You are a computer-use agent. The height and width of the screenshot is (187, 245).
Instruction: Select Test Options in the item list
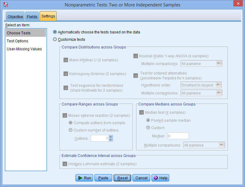point(26,41)
